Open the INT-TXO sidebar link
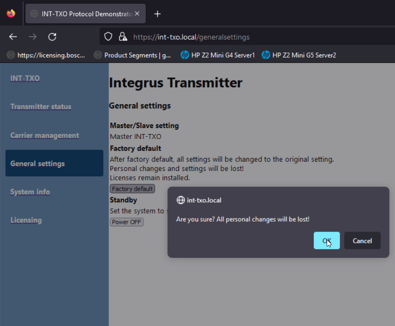Screen dimensions: 395x326 25,78
